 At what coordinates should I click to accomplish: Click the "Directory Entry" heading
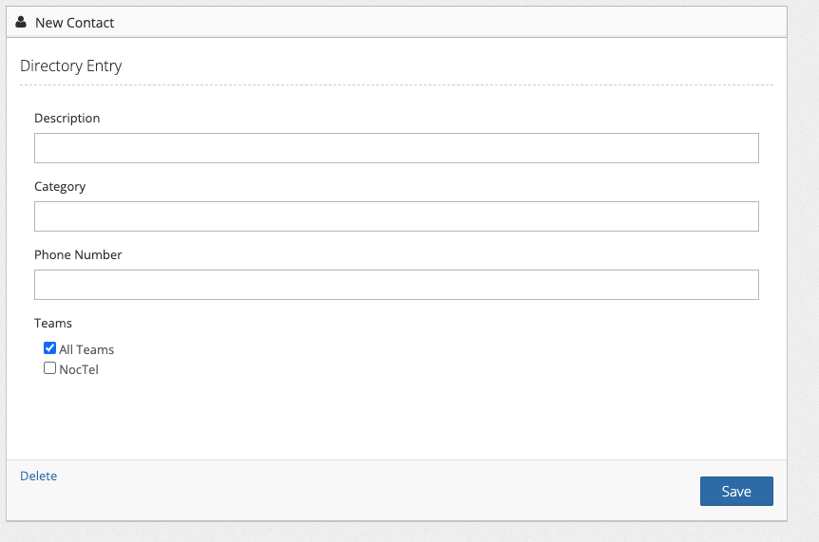coord(70,66)
